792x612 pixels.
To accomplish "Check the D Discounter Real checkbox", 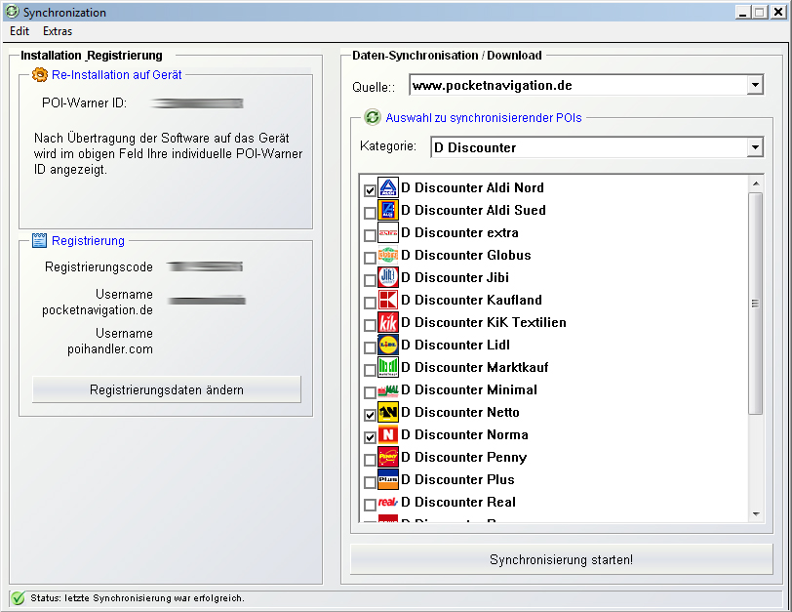I will tap(370, 505).
